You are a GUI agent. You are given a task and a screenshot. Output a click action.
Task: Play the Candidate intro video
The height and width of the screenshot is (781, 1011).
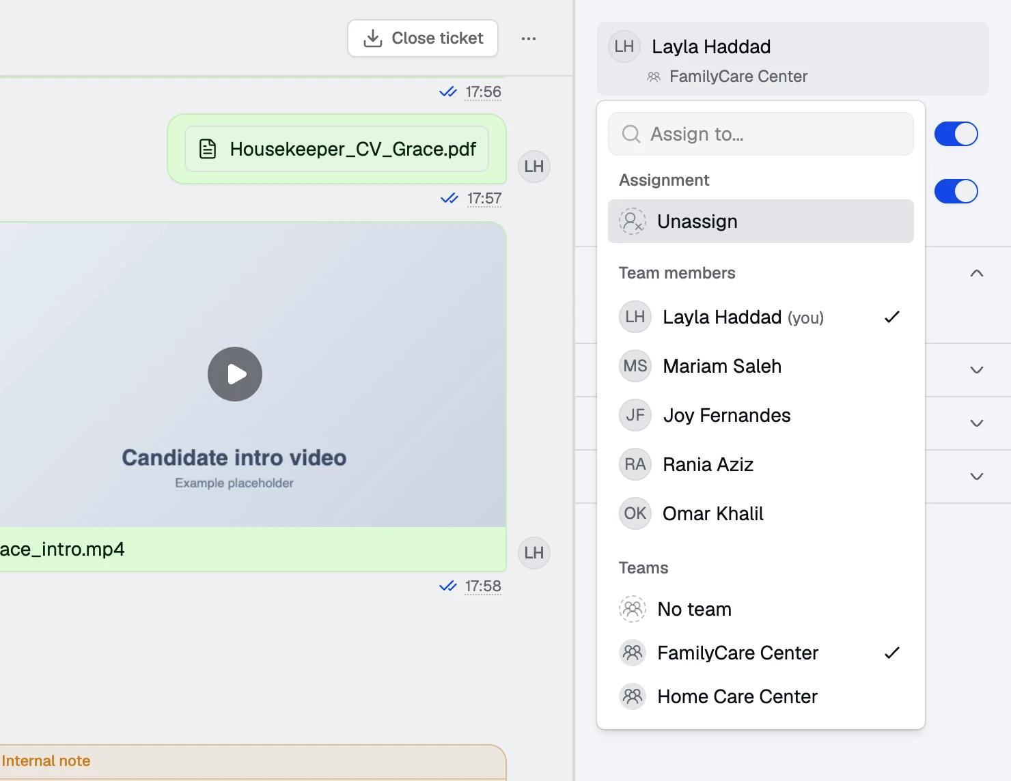tap(235, 374)
